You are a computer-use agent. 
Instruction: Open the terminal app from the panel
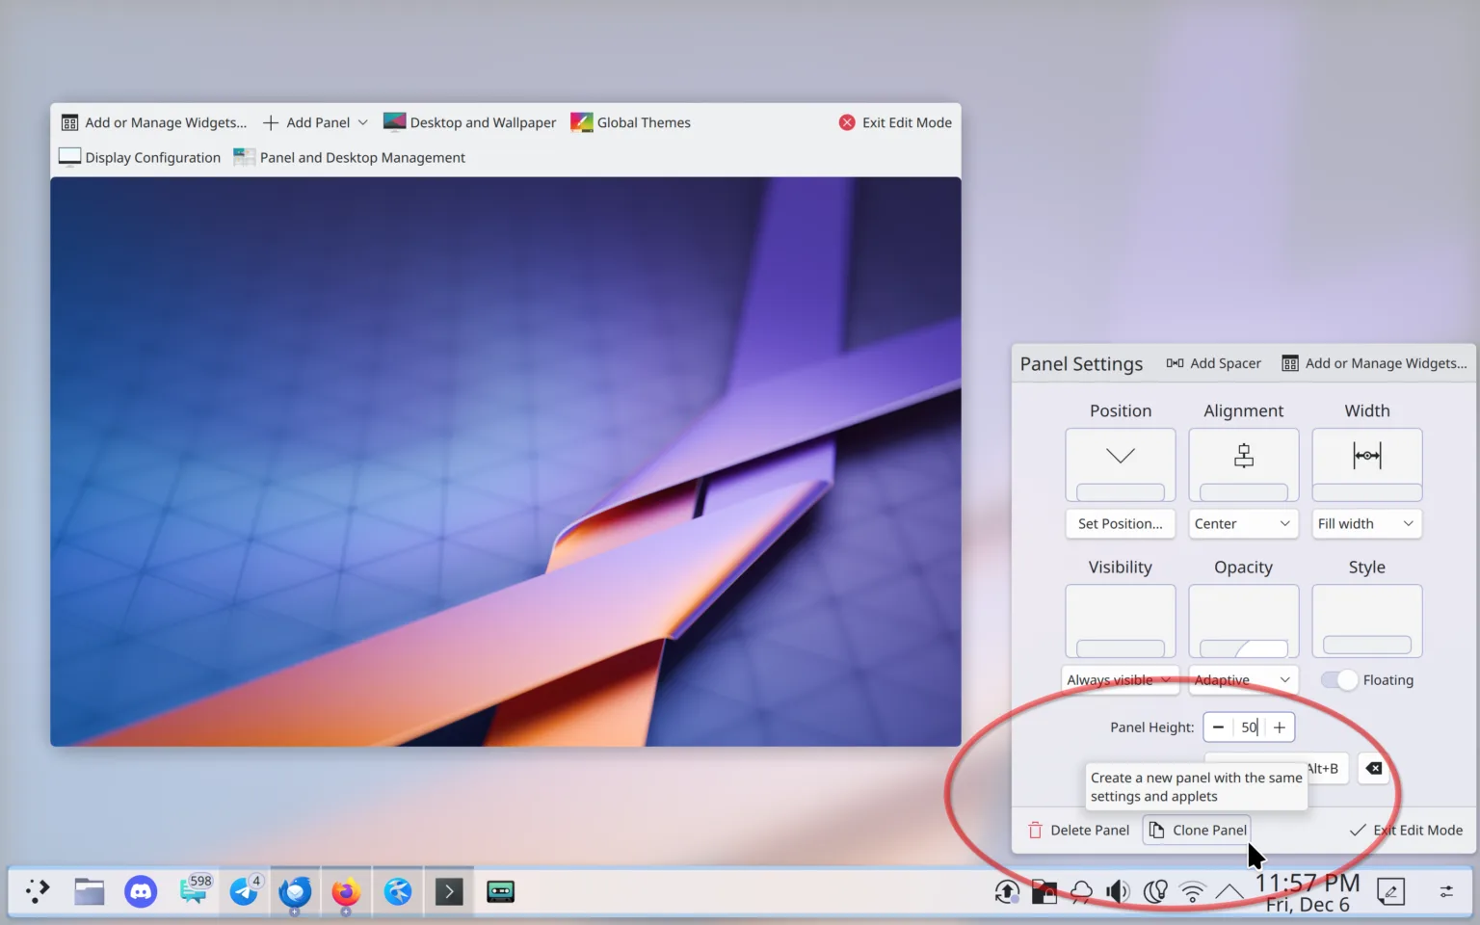point(449,891)
